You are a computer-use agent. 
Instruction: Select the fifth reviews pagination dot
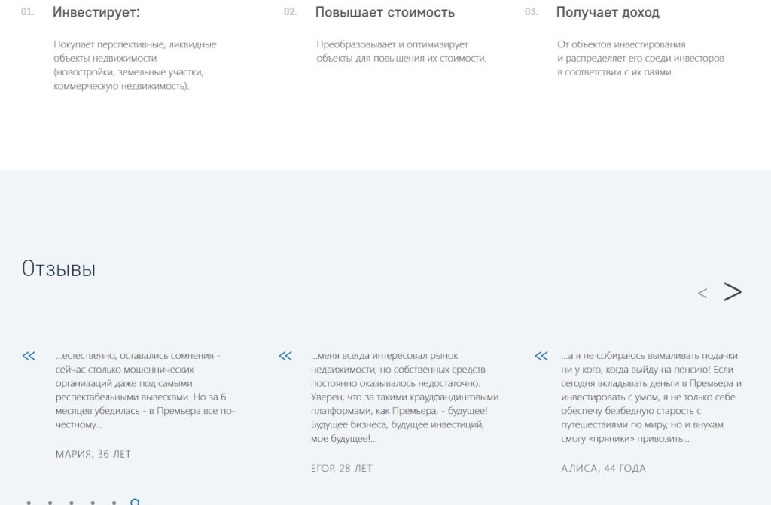114,502
